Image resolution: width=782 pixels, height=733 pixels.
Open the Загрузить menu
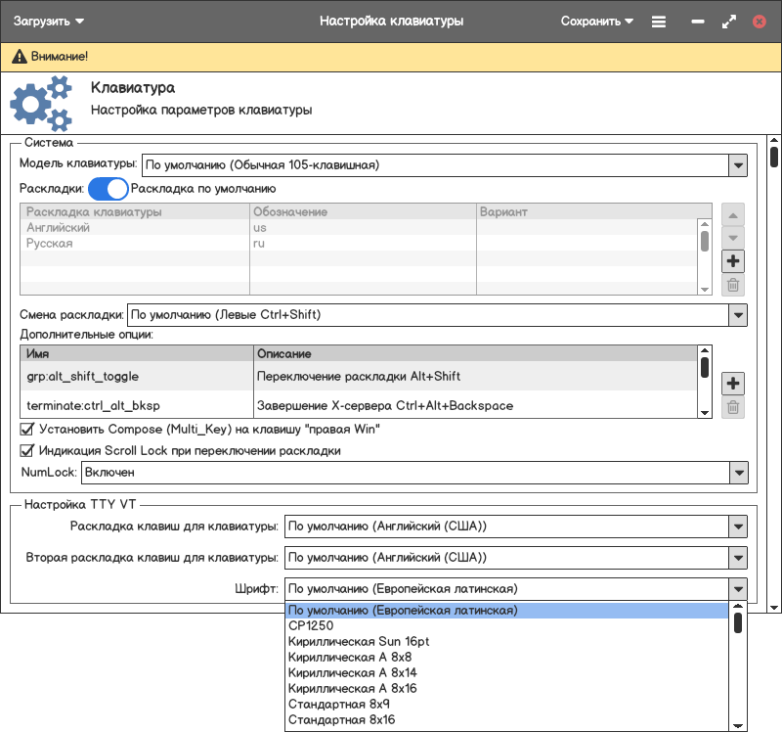pyautogui.click(x=49, y=21)
